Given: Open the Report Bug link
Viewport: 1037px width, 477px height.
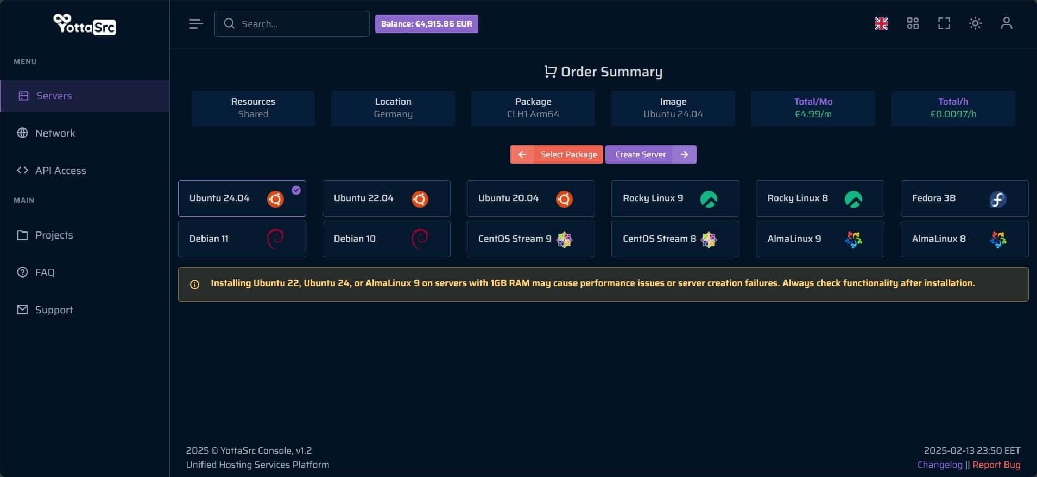Looking at the screenshot, I should click(x=996, y=465).
